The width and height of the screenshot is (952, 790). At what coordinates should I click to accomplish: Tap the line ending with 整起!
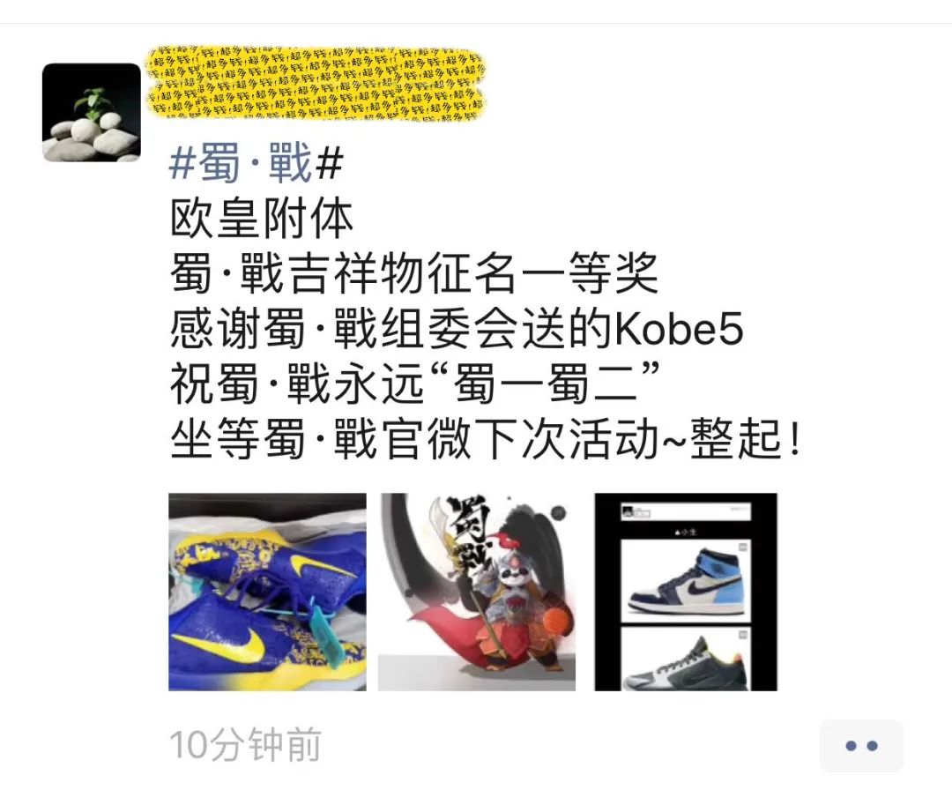point(486,438)
